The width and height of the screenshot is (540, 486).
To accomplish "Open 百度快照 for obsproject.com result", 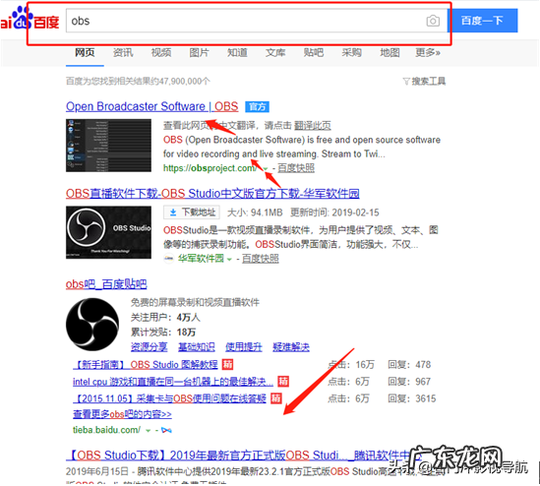I will pos(296,168).
